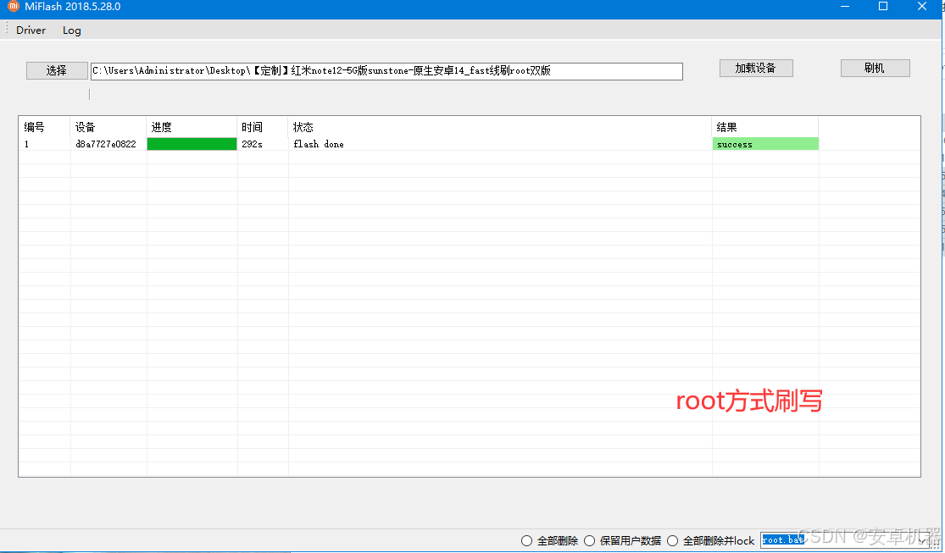
Task: Minimize the MiFlash window
Action: click(x=845, y=7)
